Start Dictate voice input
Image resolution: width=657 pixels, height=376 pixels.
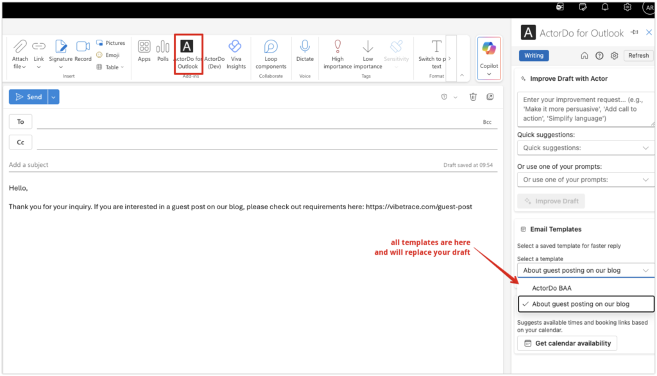(x=305, y=52)
